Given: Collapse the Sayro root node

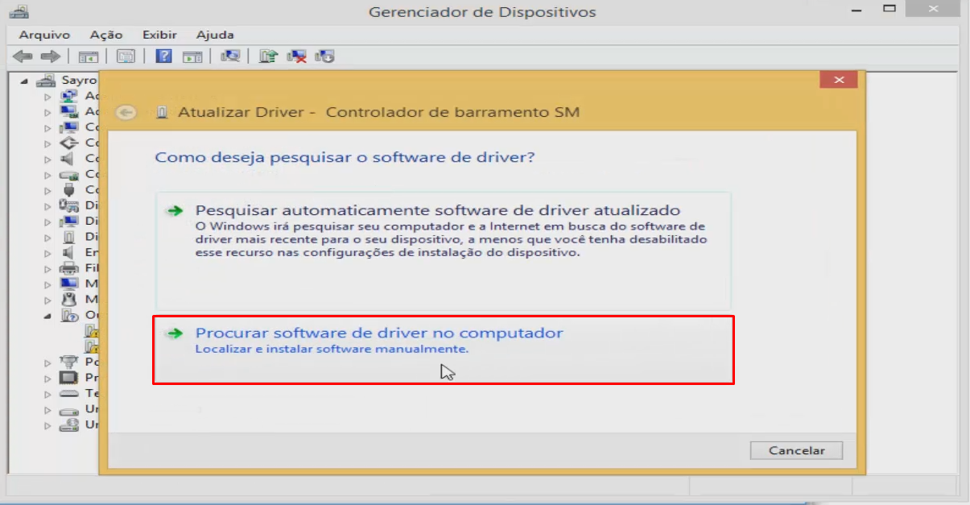Looking at the screenshot, I should 24,81.
